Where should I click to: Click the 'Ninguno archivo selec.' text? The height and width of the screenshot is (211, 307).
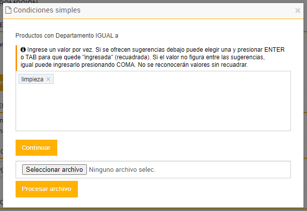[122, 170]
